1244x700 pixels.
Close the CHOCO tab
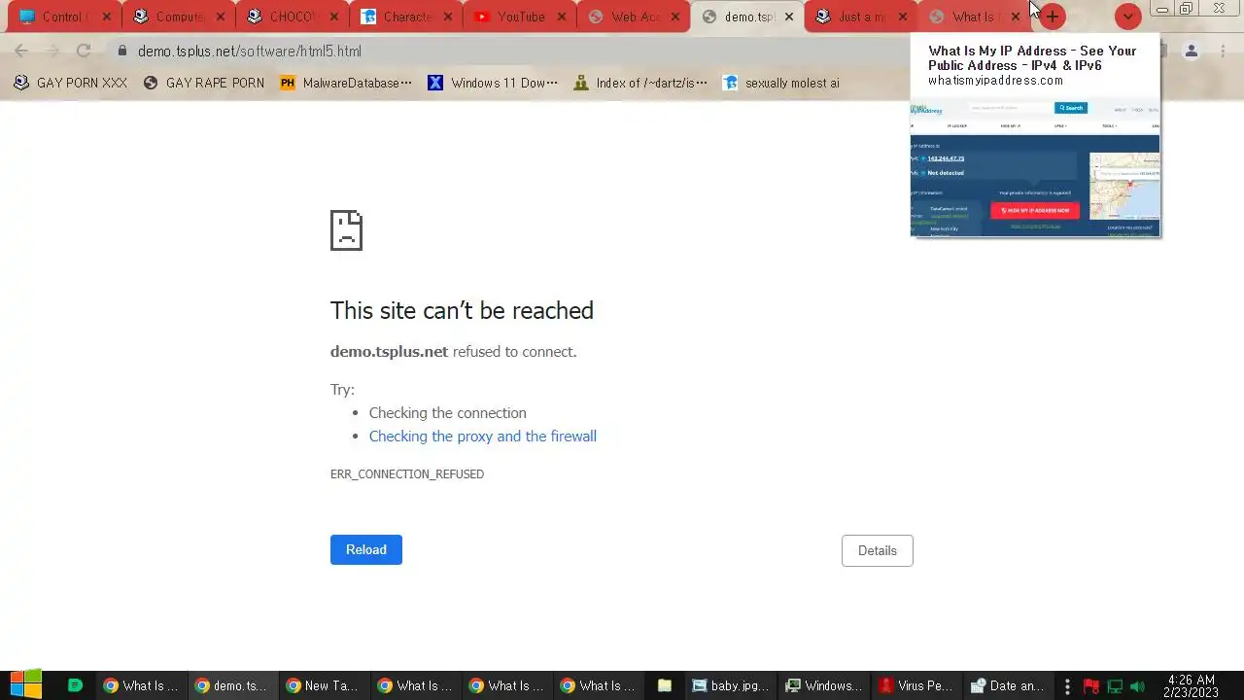[x=334, y=17]
